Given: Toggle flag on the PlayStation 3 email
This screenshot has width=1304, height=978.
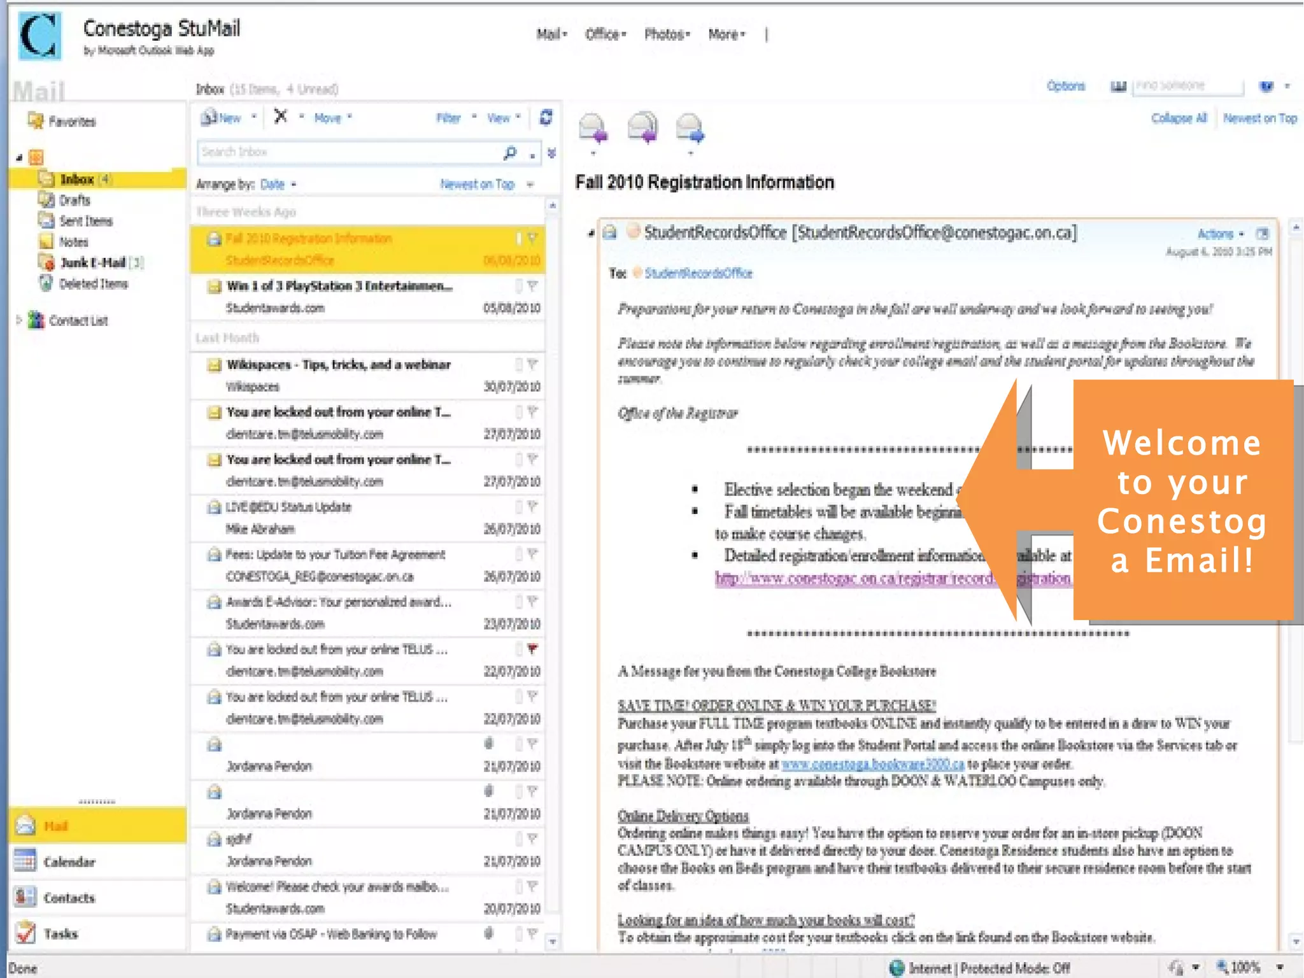Looking at the screenshot, I should [532, 286].
